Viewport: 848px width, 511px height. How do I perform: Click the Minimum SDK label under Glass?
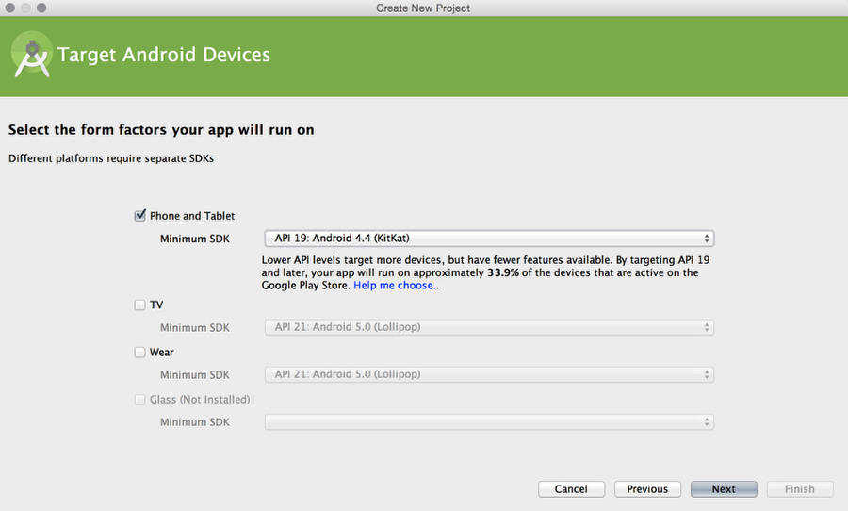click(x=195, y=421)
